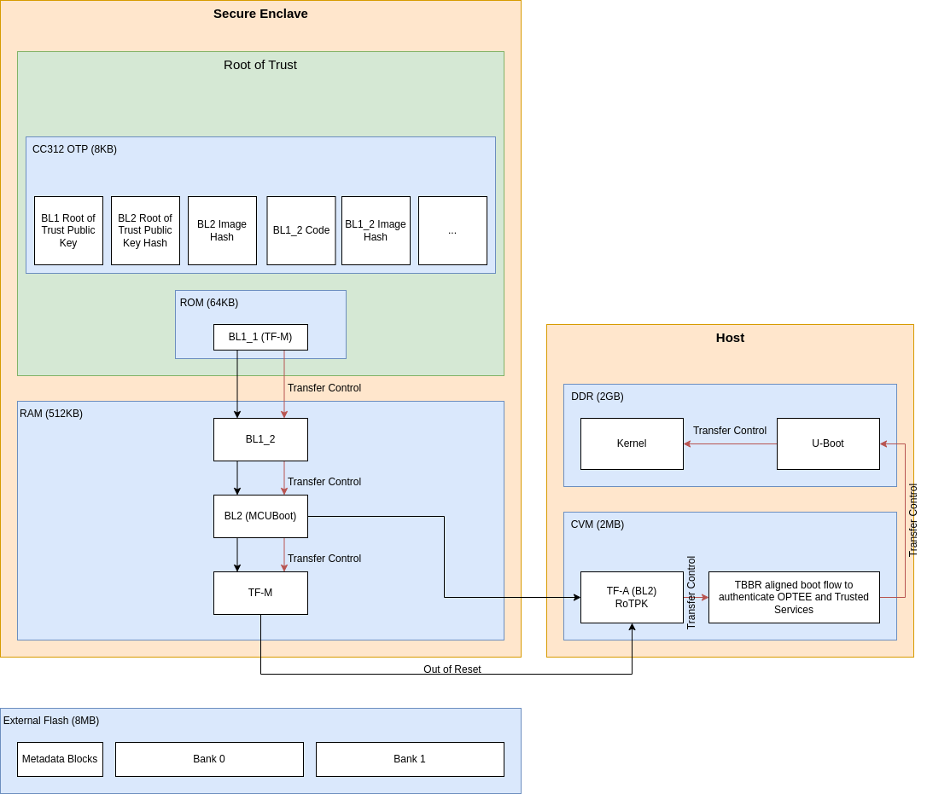The image size is (927, 794).
Task: Select the ellipsis placeholder box in OTP
Action: [x=452, y=230]
